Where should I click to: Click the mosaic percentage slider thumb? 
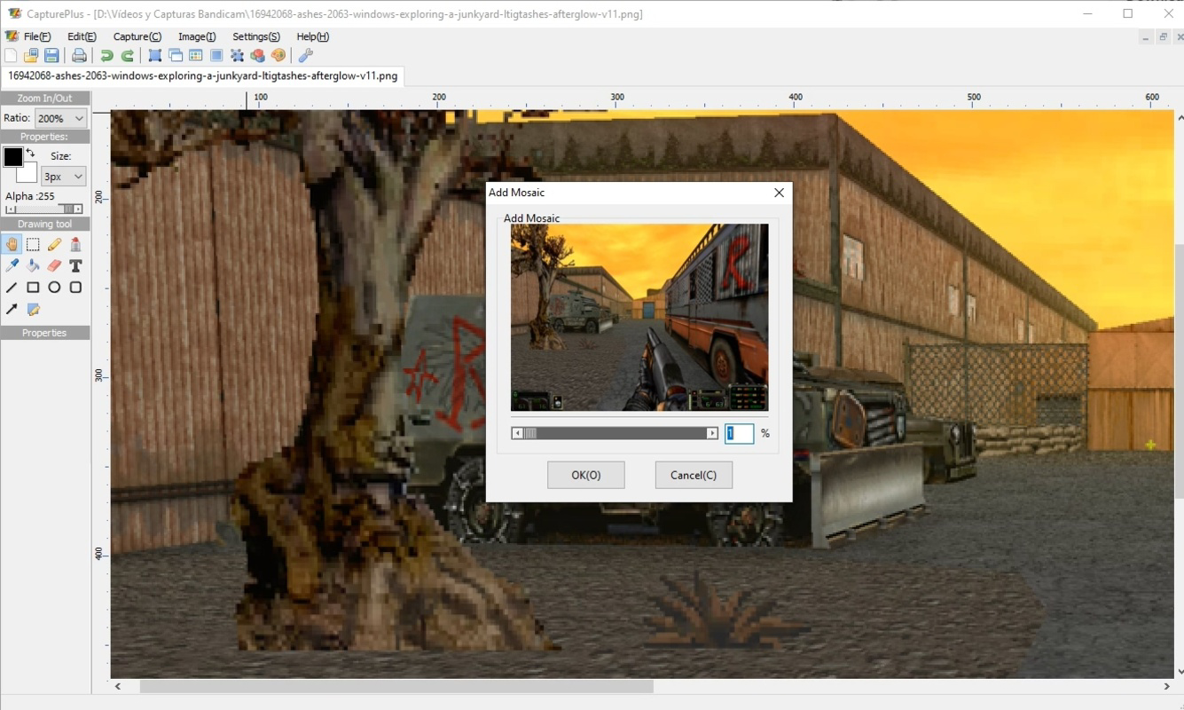(530, 433)
